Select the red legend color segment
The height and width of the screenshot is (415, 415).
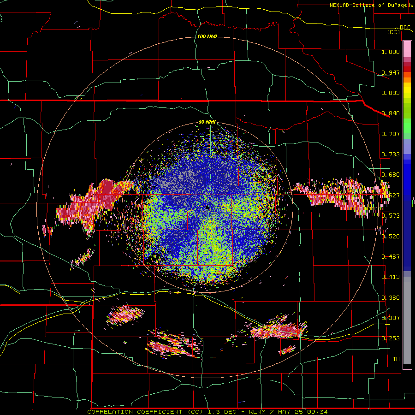tap(407, 69)
